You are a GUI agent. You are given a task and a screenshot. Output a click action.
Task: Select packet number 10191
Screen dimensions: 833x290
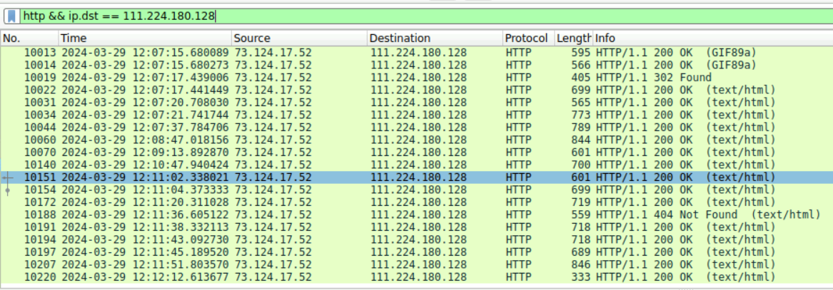(417, 227)
